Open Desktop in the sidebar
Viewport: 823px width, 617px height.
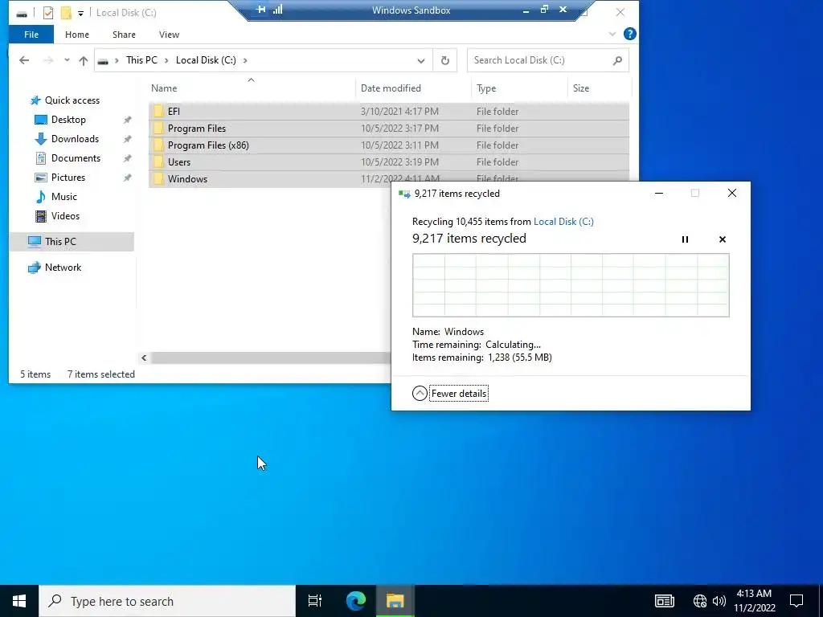68,120
